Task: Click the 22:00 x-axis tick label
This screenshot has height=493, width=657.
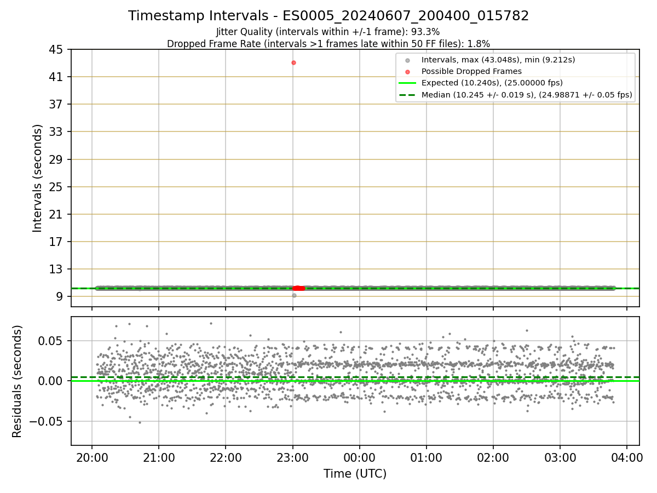Action: click(x=226, y=457)
